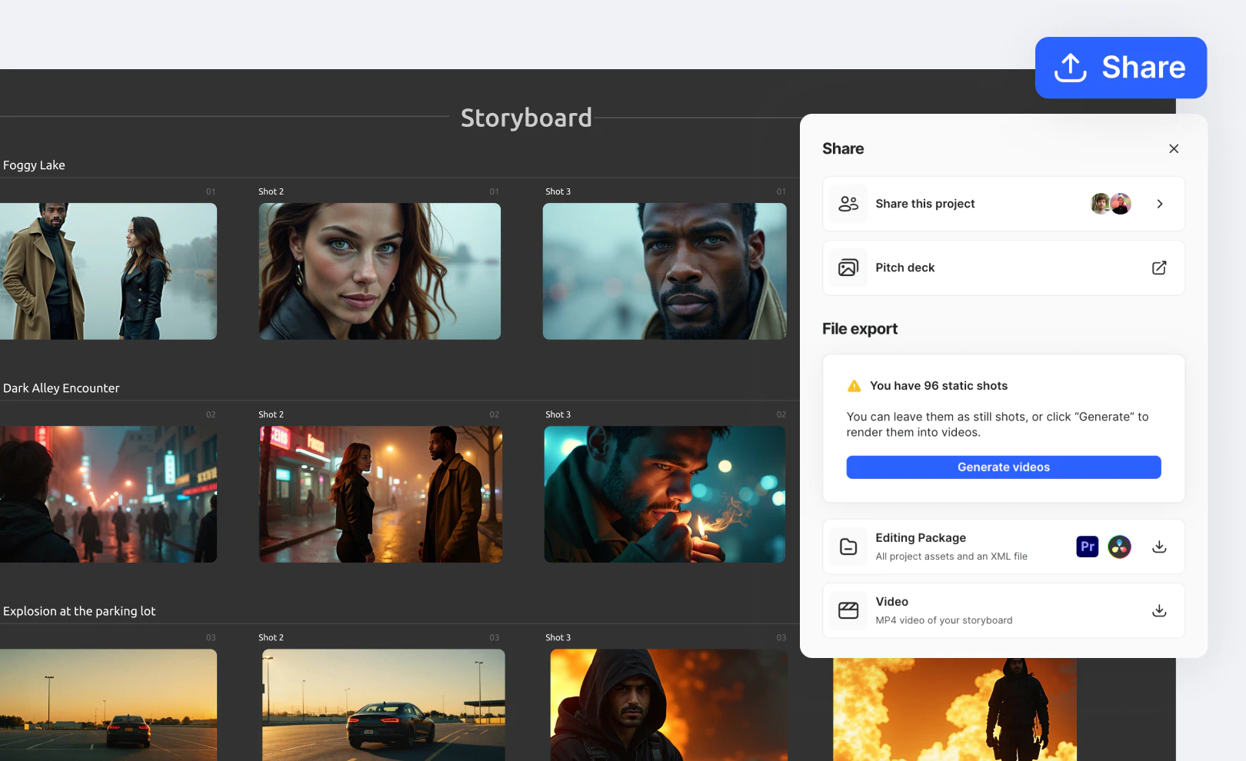This screenshot has height=761, width=1246.
Task: Click the Shot 2 label in parking lot scene
Action: [271, 637]
